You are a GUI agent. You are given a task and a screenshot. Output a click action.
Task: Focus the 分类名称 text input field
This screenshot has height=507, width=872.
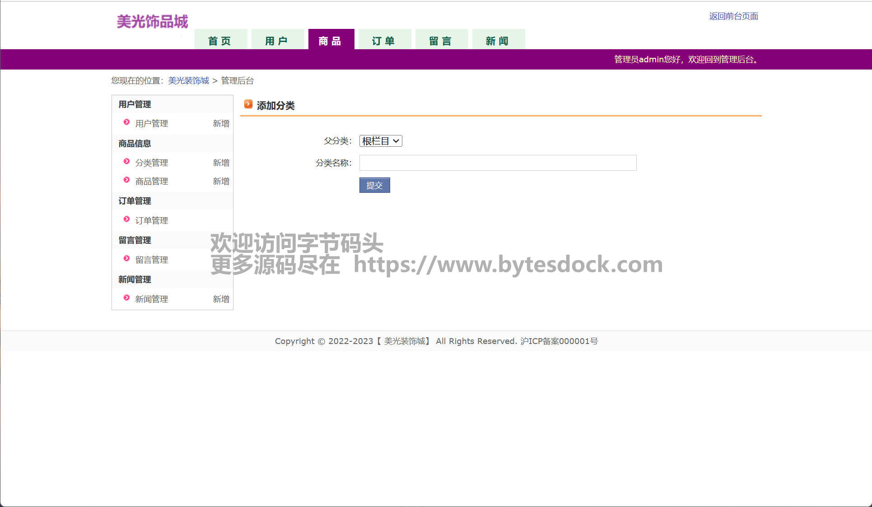pos(498,163)
